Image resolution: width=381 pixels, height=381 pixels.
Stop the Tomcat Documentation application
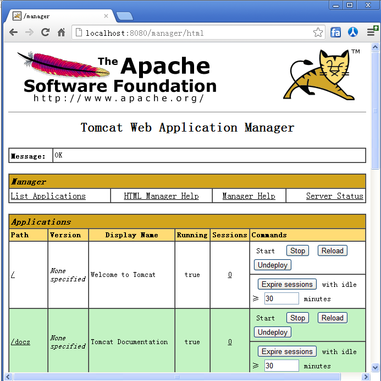(297, 318)
